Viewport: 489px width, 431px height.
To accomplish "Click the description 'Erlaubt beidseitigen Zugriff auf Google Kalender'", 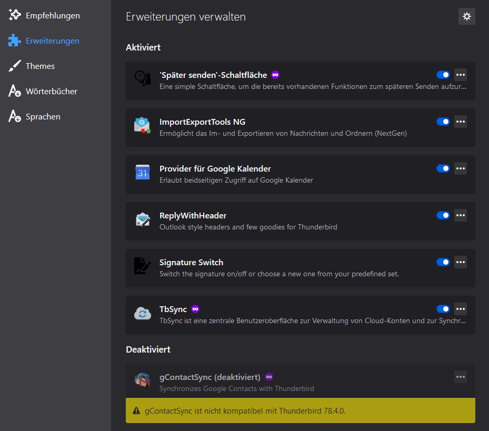I will click(236, 180).
